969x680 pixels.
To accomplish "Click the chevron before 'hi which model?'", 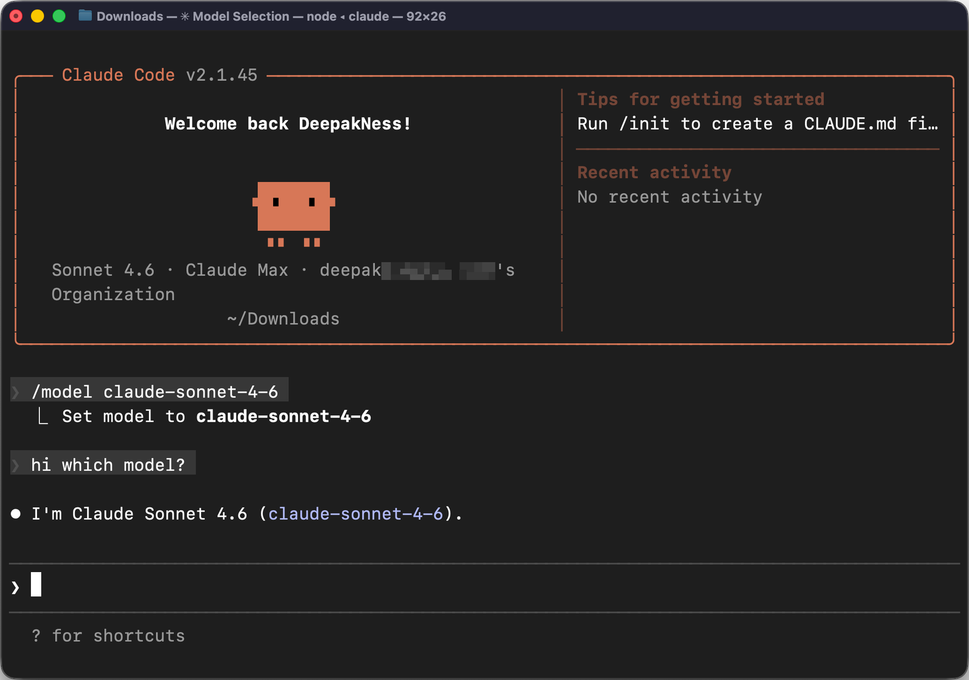I will pyautogui.click(x=15, y=464).
